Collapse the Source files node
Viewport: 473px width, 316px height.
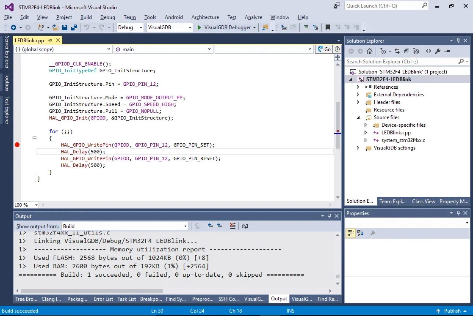coord(358,117)
